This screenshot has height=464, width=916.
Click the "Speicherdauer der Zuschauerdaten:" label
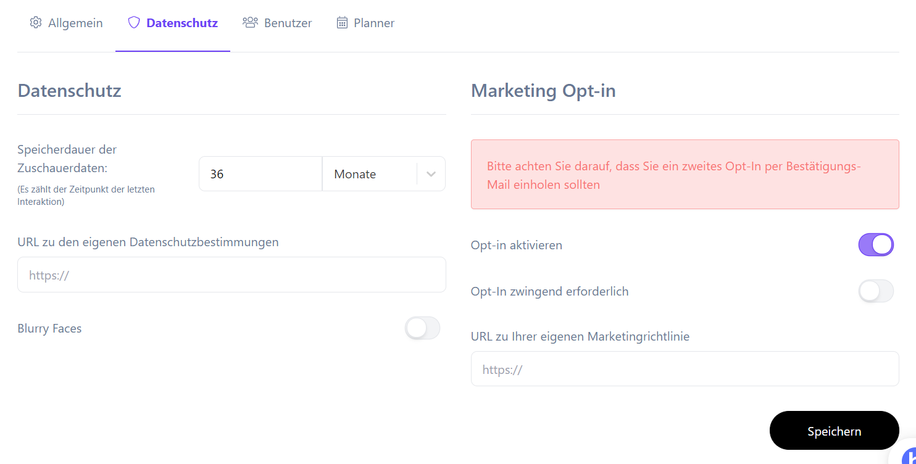(67, 159)
